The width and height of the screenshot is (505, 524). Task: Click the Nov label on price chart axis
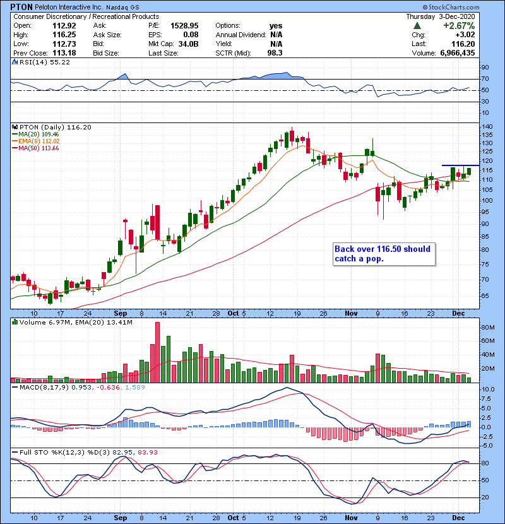(351, 314)
